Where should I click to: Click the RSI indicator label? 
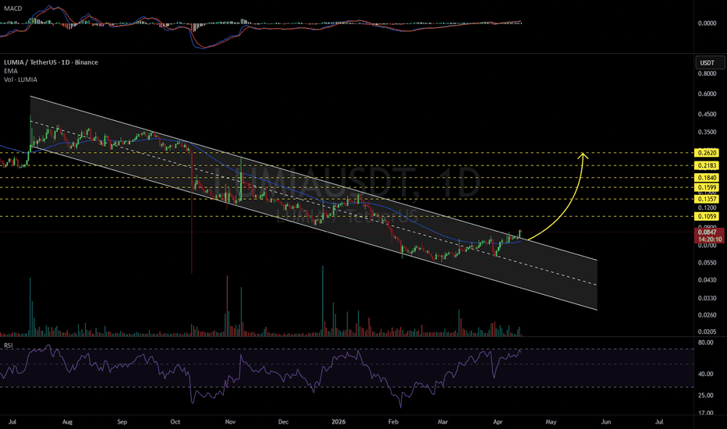click(9, 346)
